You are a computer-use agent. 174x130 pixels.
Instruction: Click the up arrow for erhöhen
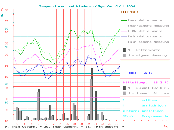tap(123, 100)
